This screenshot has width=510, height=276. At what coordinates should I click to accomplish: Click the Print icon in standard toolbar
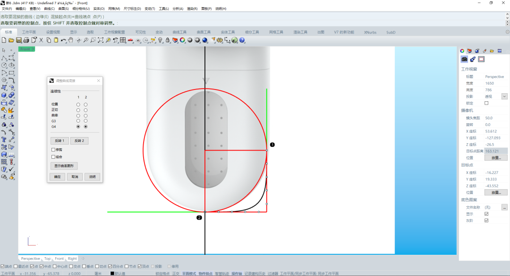pos(26,40)
